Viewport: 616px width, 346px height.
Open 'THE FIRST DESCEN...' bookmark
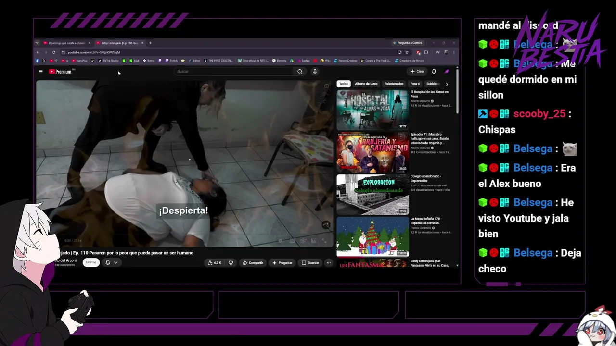pos(218,61)
